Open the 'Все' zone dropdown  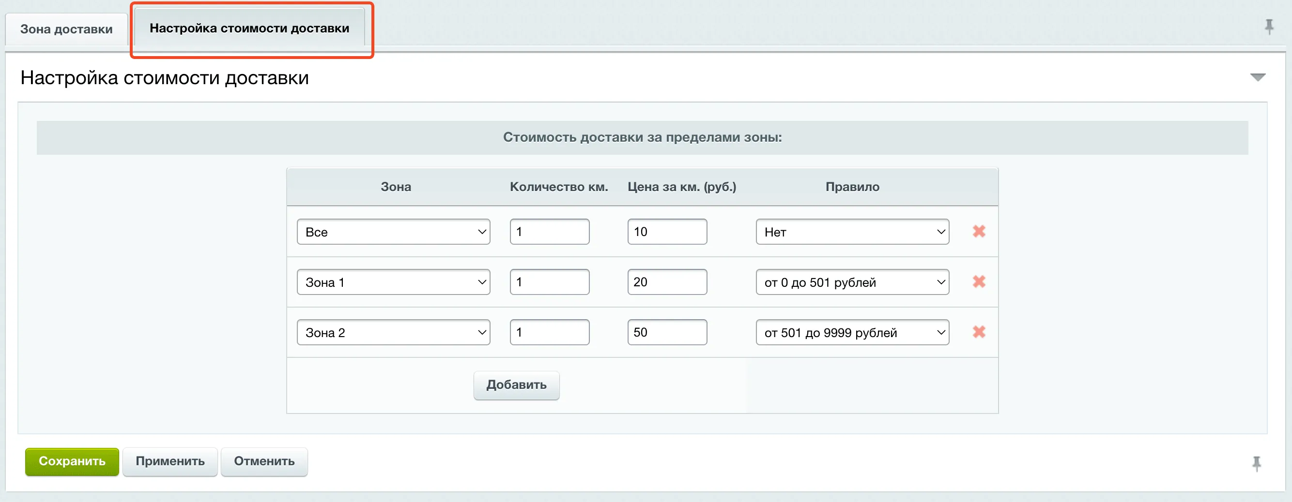pos(393,232)
